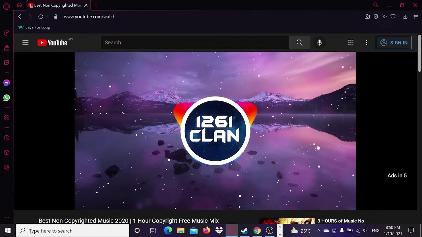Open ad blocker shield icon
Viewport: 422px width, 237px height.
pyautogui.click(x=376, y=16)
